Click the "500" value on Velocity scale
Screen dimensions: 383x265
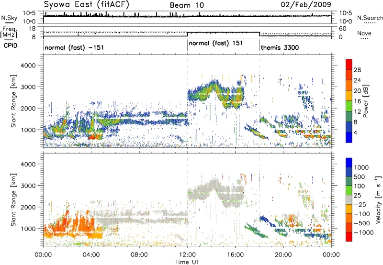point(360,177)
